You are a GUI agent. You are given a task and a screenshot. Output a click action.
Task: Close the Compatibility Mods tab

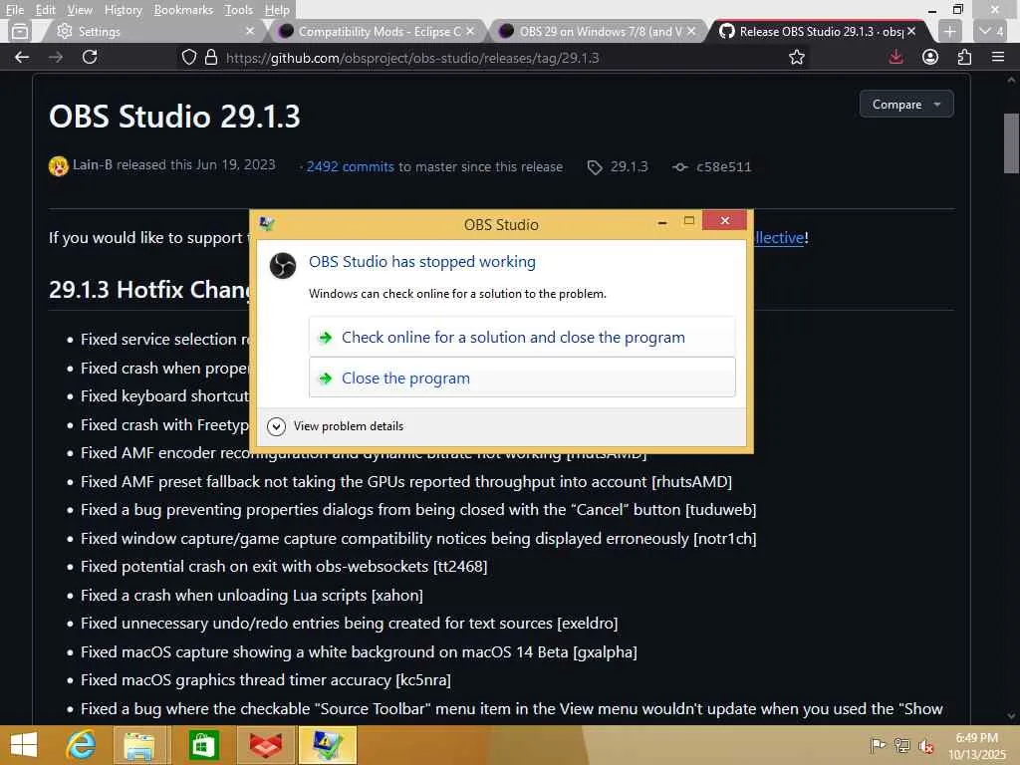pos(470,31)
